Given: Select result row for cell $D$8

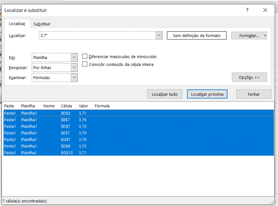Looking at the screenshot, I should [x=139, y=146].
